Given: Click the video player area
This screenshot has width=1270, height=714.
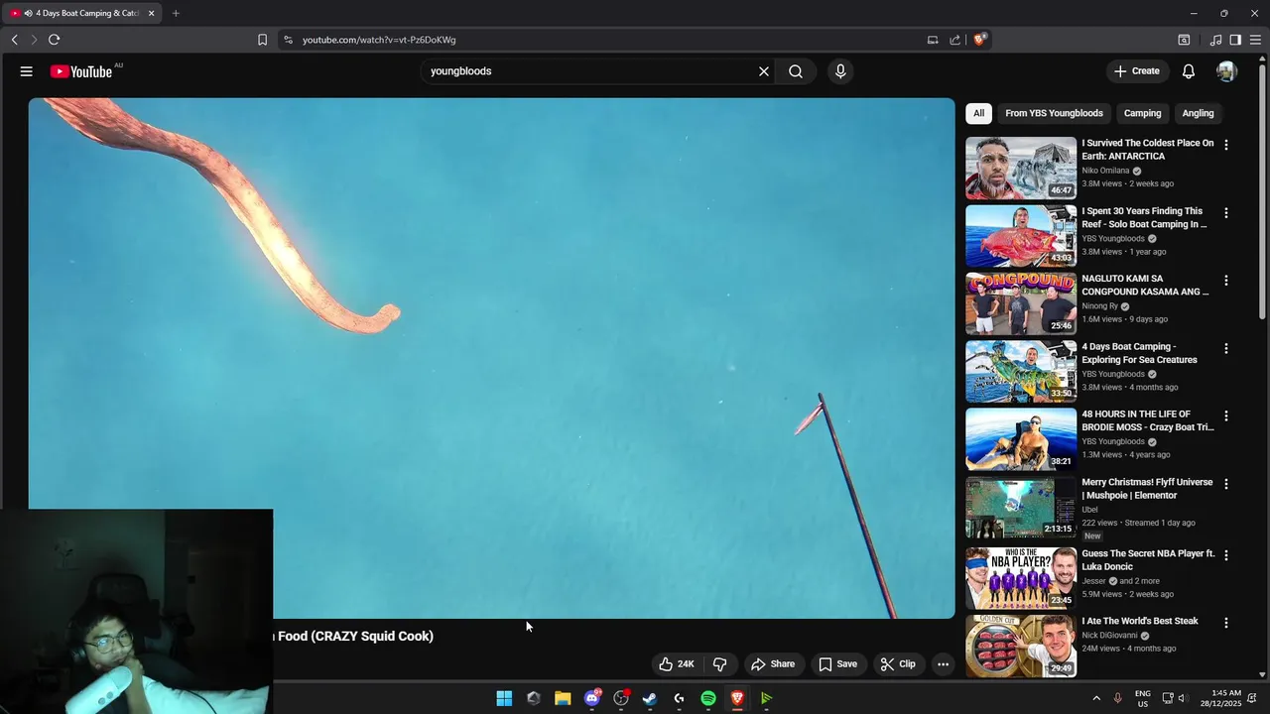Looking at the screenshot, I should coord(491,357).
